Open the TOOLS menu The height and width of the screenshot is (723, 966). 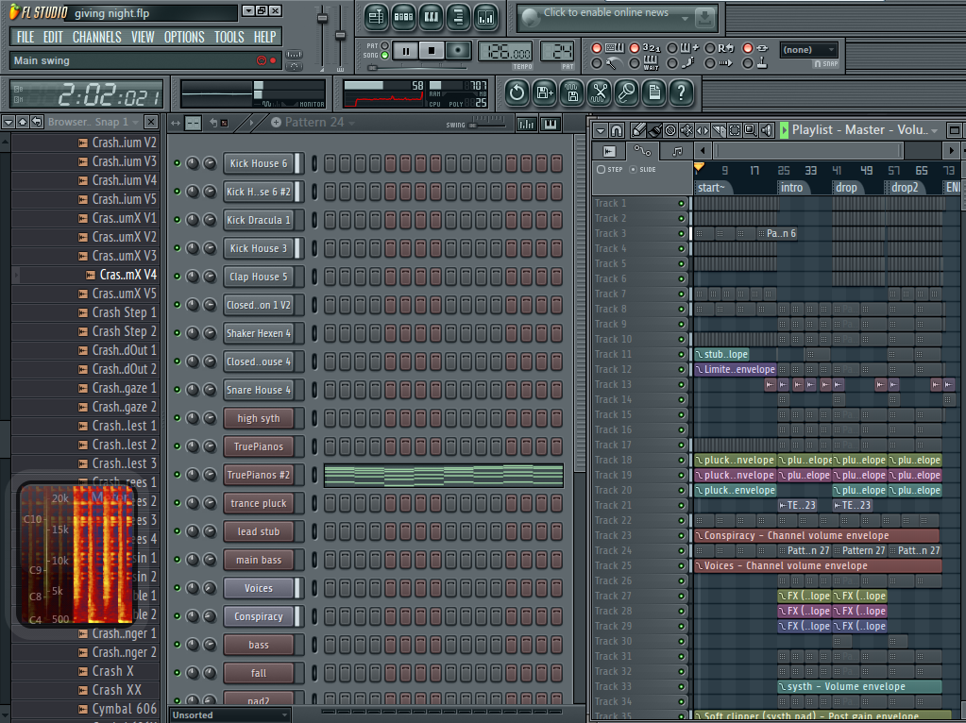[229, 37]
